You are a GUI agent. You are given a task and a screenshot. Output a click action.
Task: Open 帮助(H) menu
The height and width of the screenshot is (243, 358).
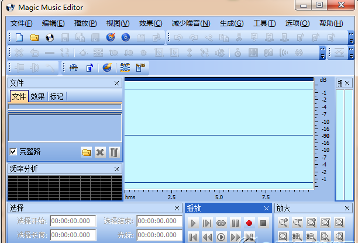[x=331, y=23]
